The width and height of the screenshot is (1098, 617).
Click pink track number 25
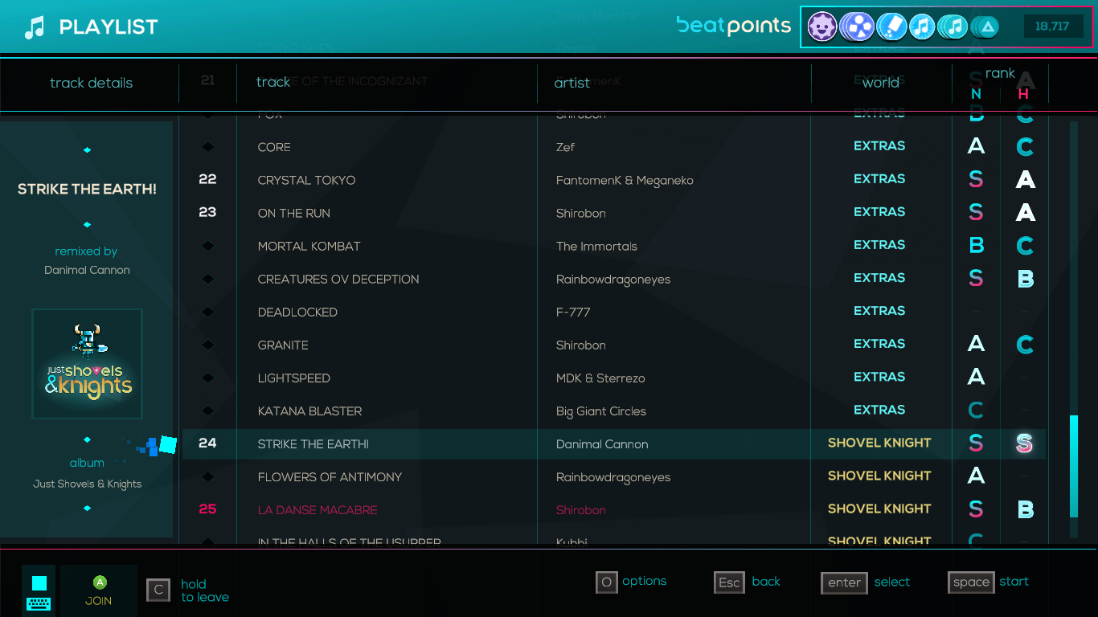pos(207,509)
